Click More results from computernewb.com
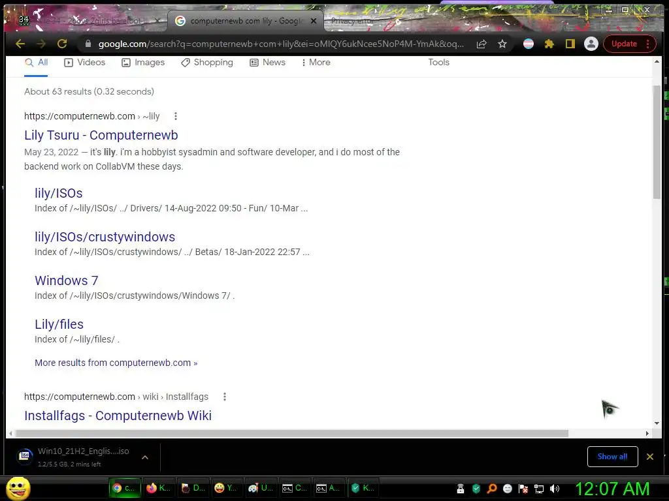 (x=116, y=363)
